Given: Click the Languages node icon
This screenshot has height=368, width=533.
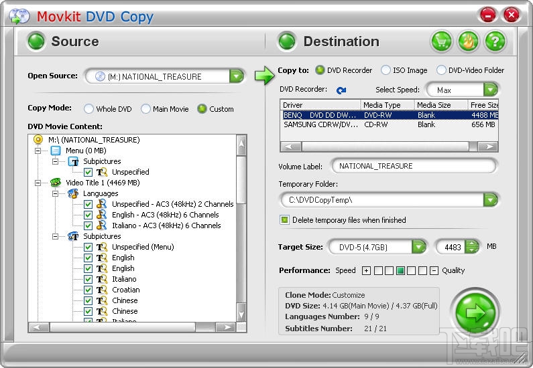Looking at the screenshot, I should [x=73, y=193].
